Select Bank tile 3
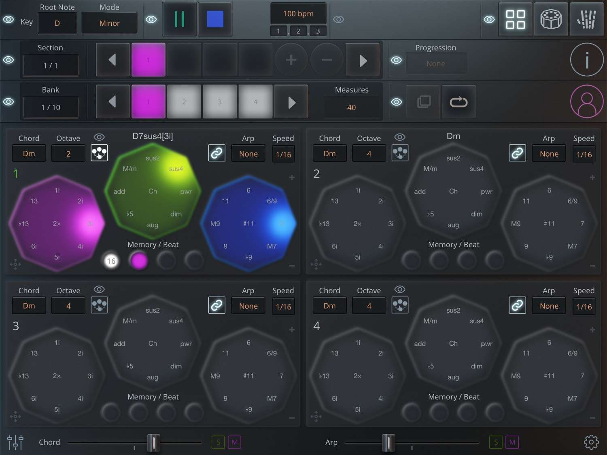The width and height of the screenshot is (607, 455). point(220,102)
